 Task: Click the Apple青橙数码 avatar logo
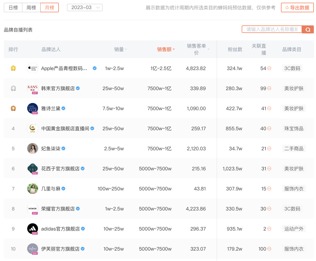point(32,68)
